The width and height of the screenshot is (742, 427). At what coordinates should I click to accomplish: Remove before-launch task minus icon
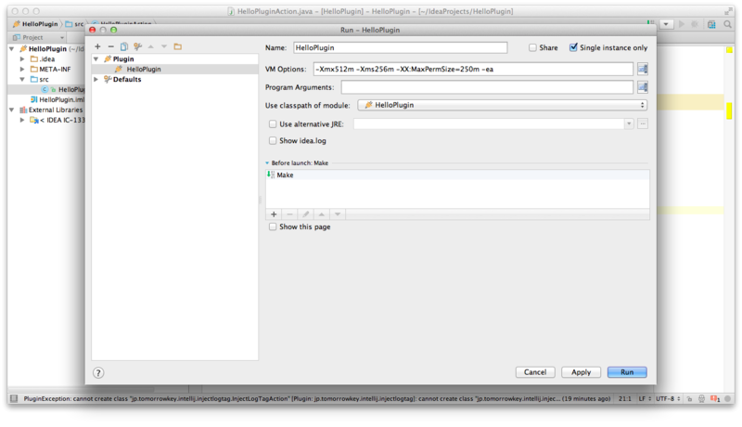(289, 214)
